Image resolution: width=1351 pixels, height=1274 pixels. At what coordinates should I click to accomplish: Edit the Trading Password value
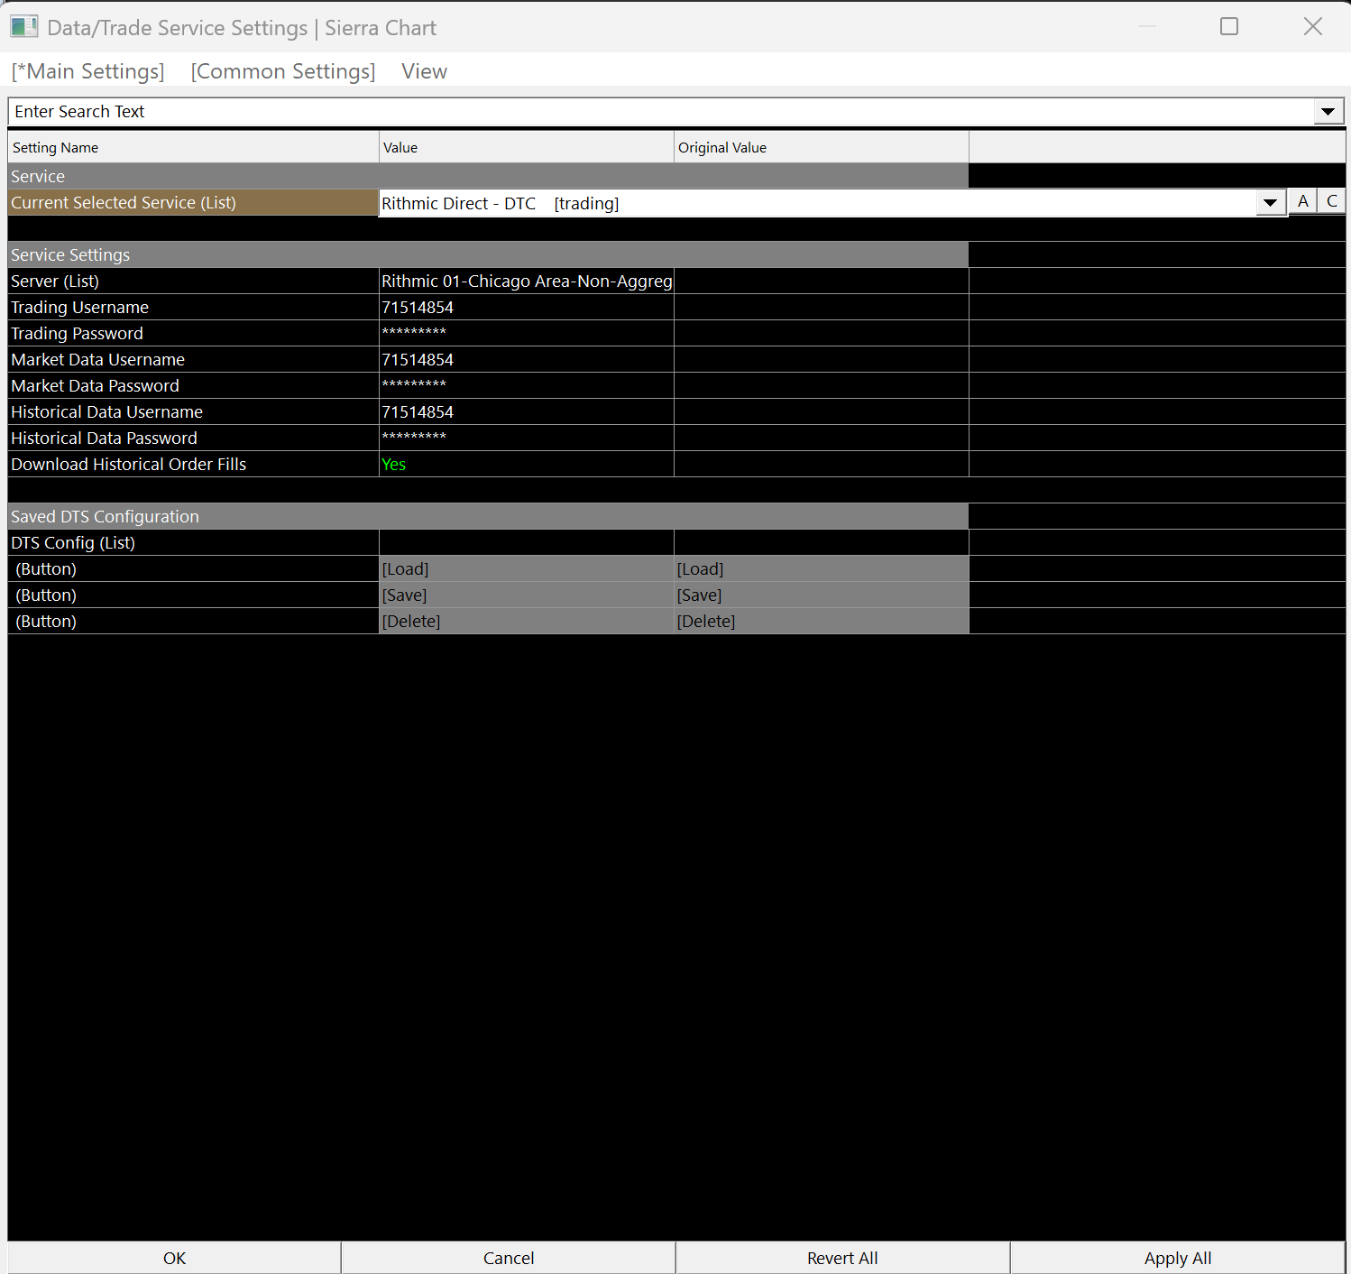click(x=527, y=334)
